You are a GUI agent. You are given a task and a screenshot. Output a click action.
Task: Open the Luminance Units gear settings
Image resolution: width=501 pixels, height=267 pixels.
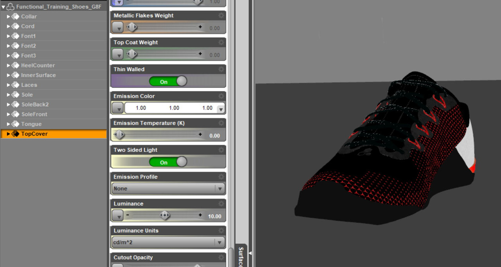click(x=221, y=231)
